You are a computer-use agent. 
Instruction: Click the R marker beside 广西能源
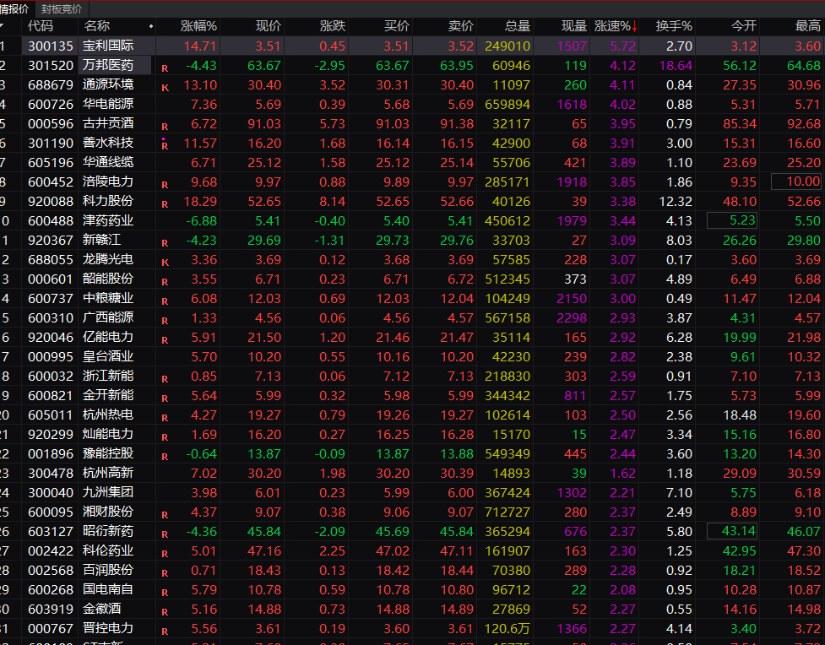[165, 321]
